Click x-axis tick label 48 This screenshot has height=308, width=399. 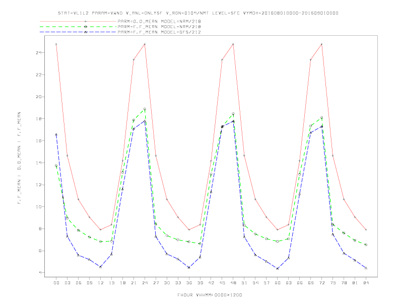tap(233, 283)
